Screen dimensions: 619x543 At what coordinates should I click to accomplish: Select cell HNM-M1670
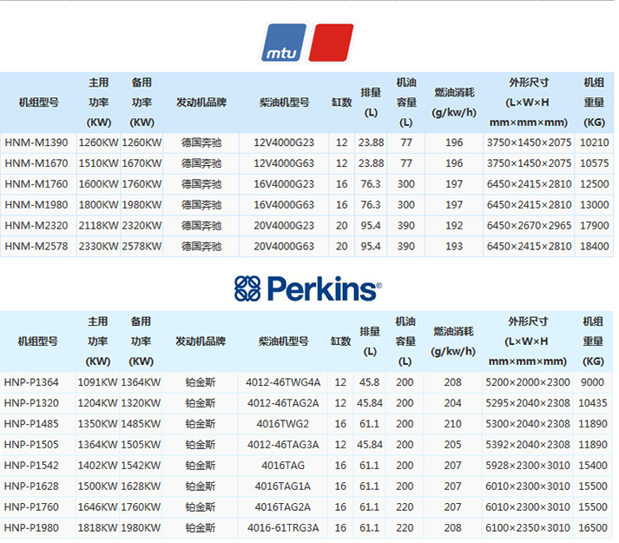[36, 163]
